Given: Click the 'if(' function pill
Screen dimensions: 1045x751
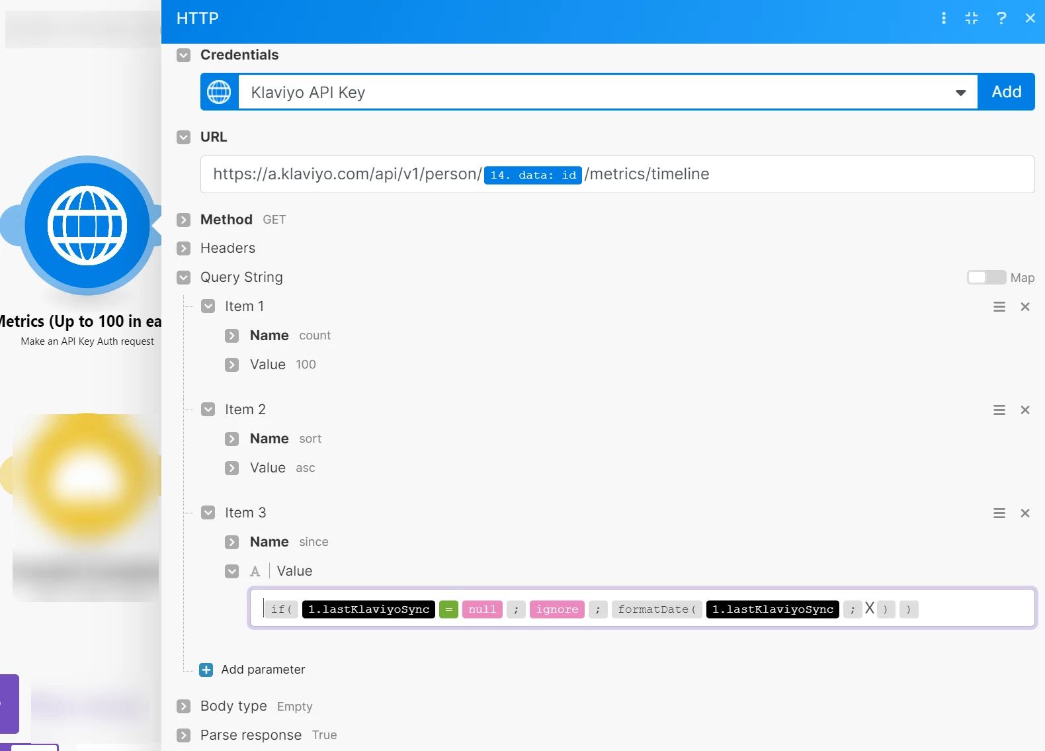Looking at the screenshot, I should pos(282,609).
